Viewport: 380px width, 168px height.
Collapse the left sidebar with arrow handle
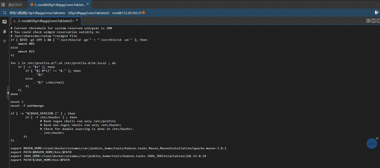[8, 93]
